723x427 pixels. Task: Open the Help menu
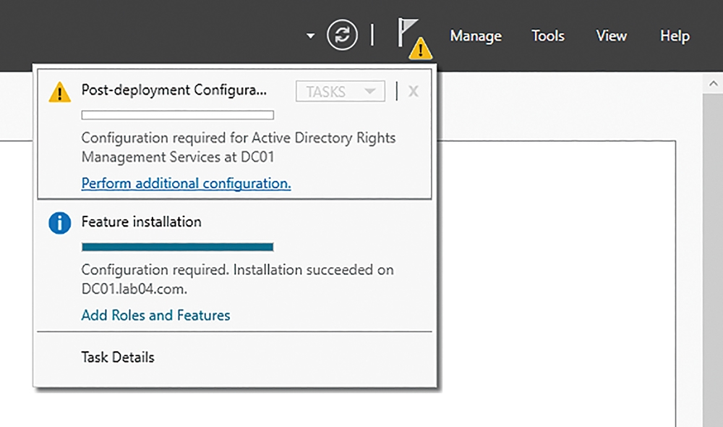click(x=675, y=36)
